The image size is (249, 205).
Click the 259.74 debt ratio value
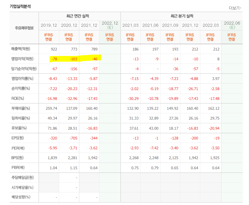pyautogui.click(x=51, y=108)
